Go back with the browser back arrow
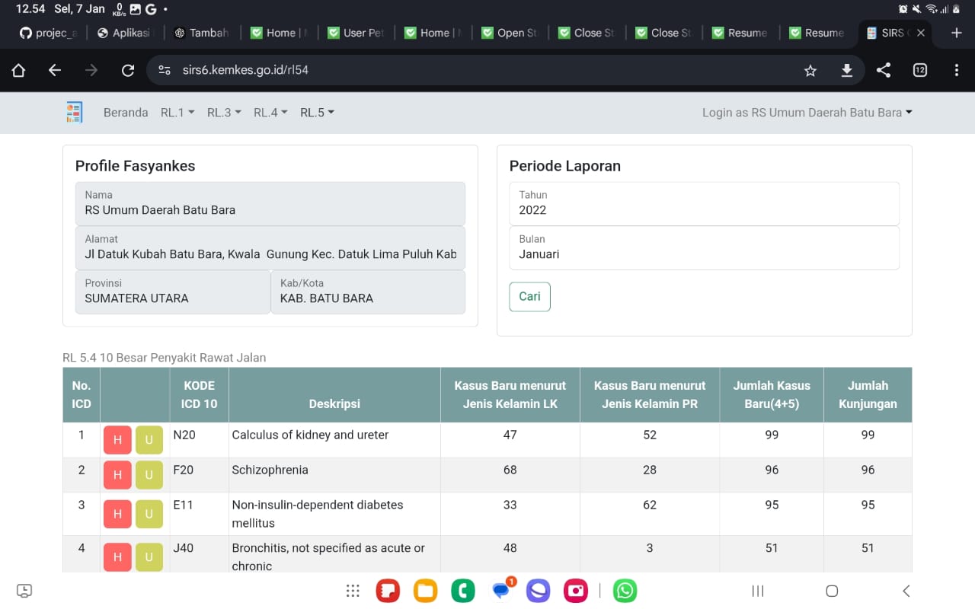 55,70
